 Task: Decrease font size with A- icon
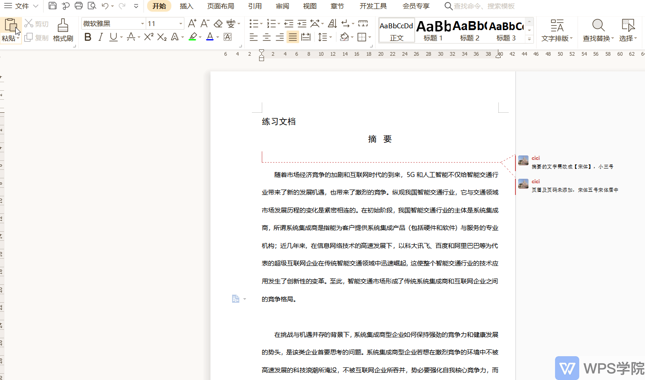pos(205,23)
